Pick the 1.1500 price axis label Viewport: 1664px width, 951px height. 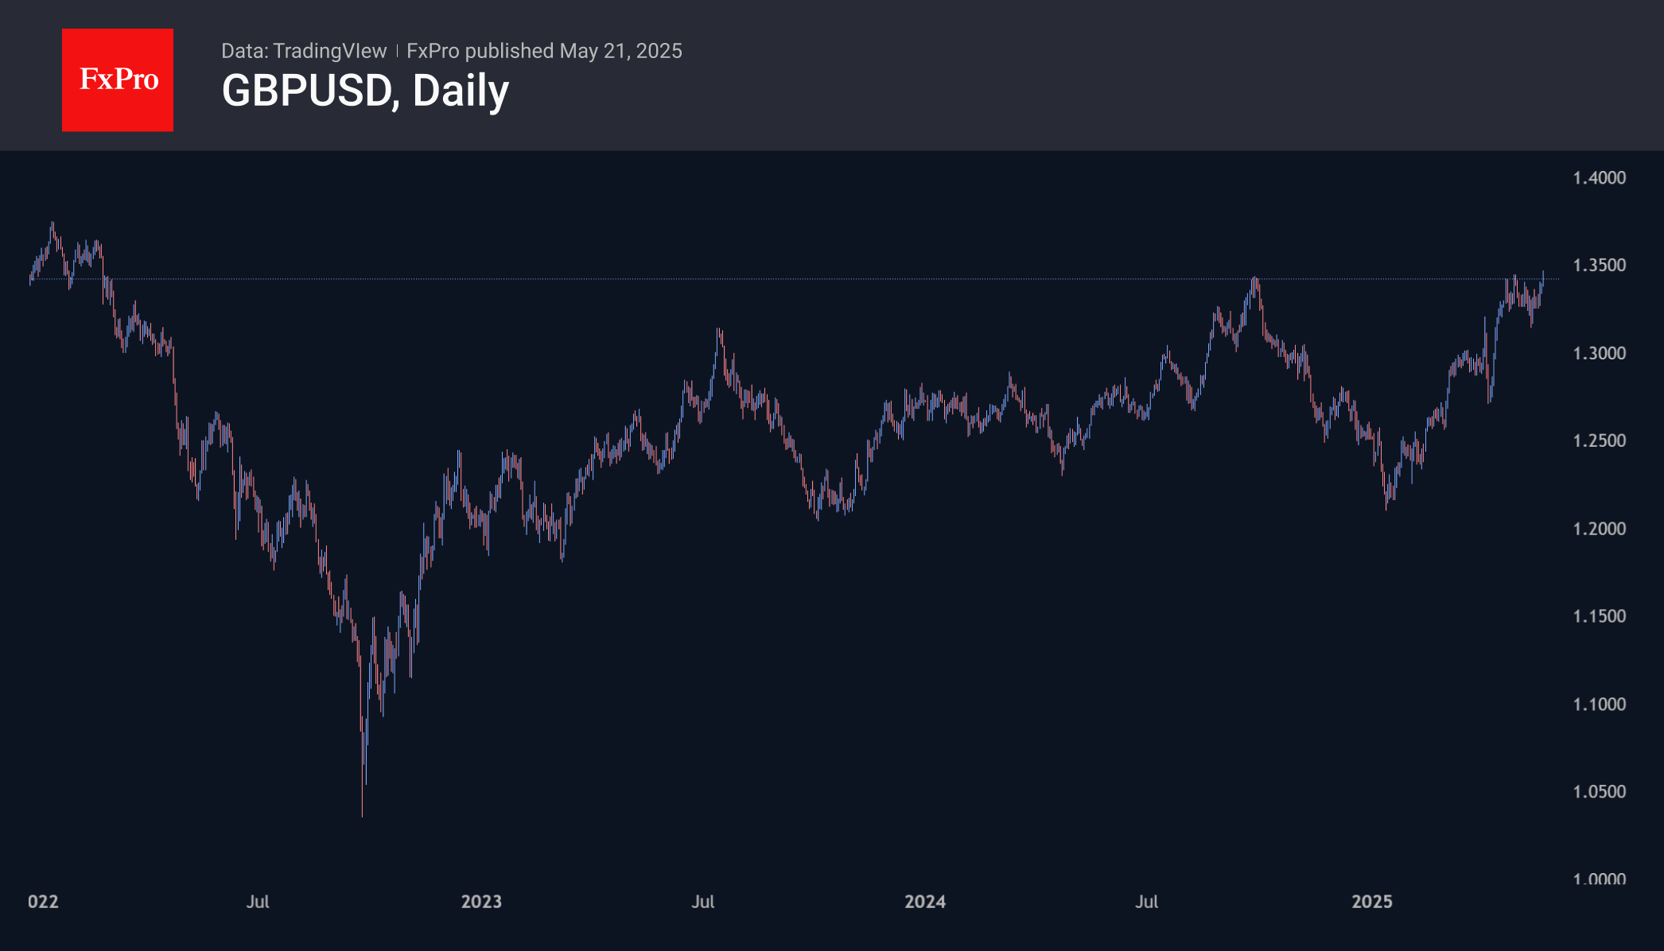1599,616
